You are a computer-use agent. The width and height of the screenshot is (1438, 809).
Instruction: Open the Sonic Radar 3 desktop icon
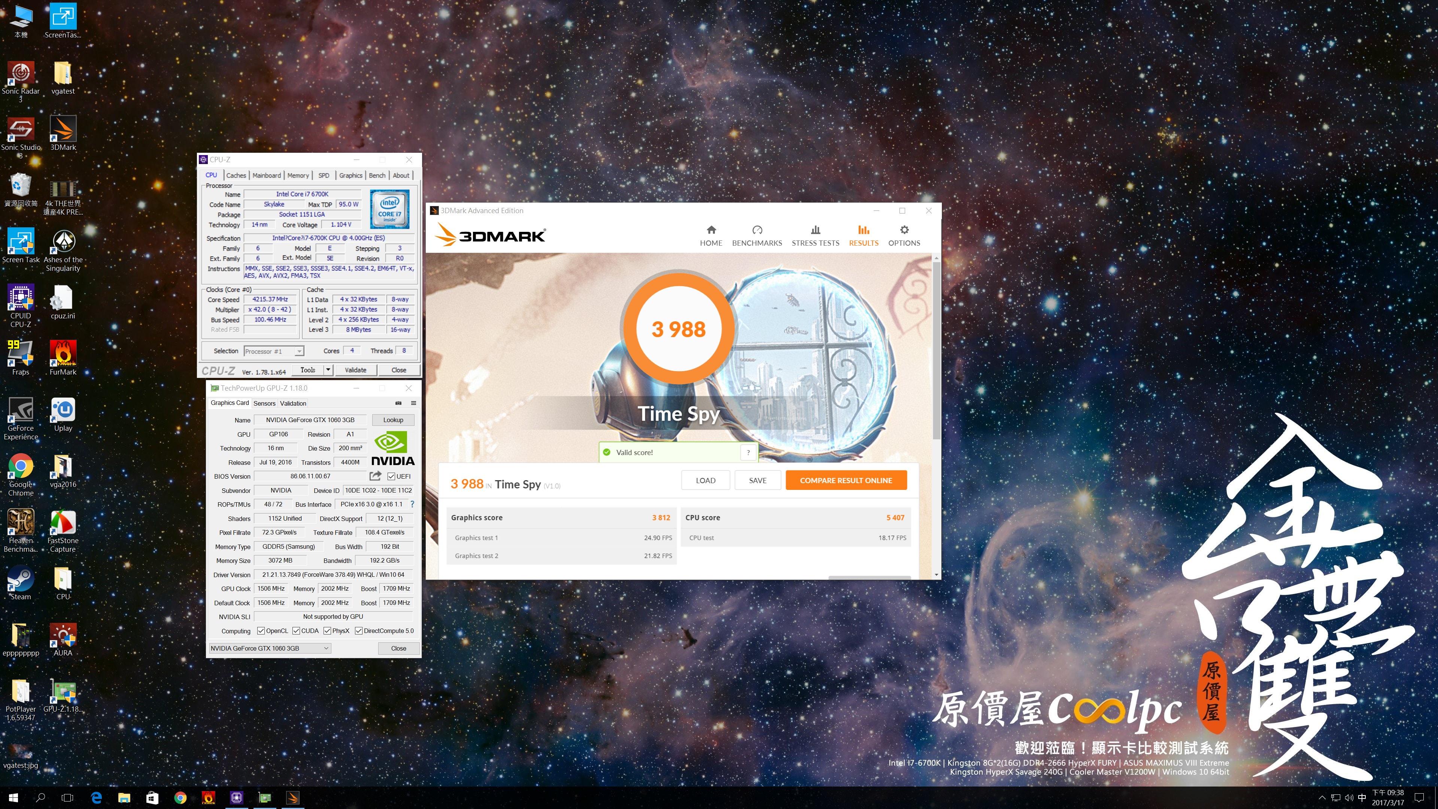point(21,82)
